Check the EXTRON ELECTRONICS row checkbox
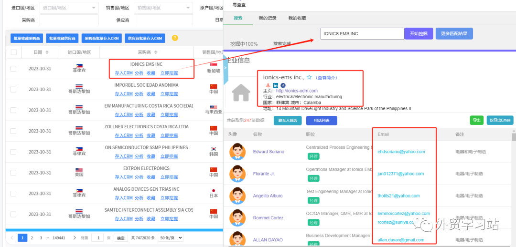Viewport: 516px width, 247px height. [x=13, y=173]
